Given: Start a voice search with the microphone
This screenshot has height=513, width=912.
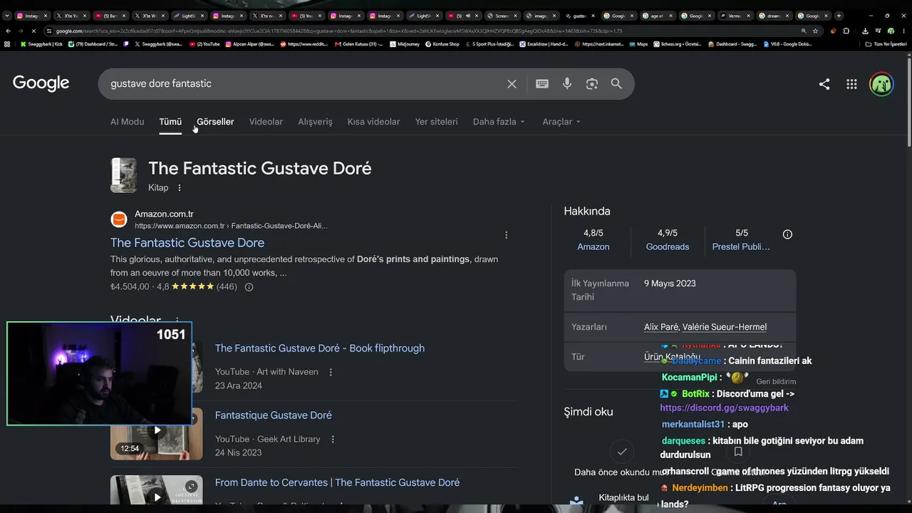Looking at the screenshot, I should coord(567,84).
